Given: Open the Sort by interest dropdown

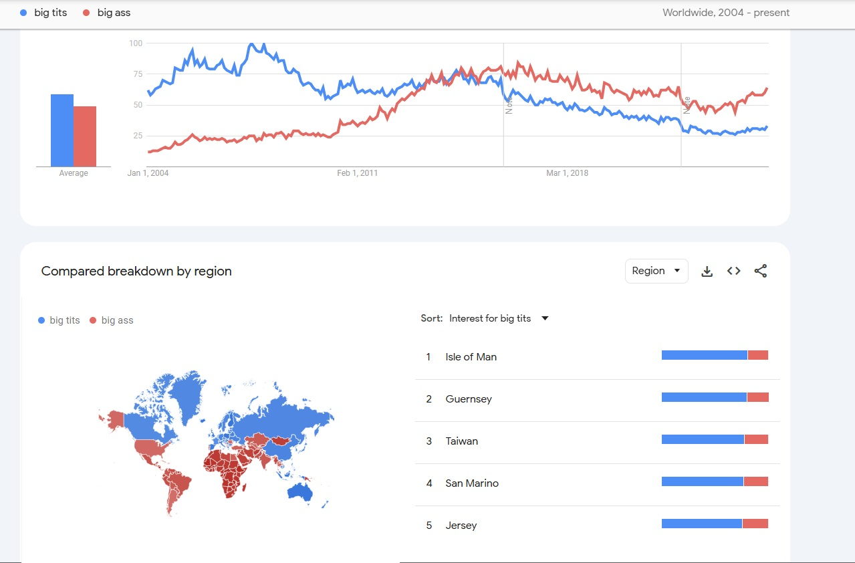Looking at the screenshot, I should tap(499, 318).
